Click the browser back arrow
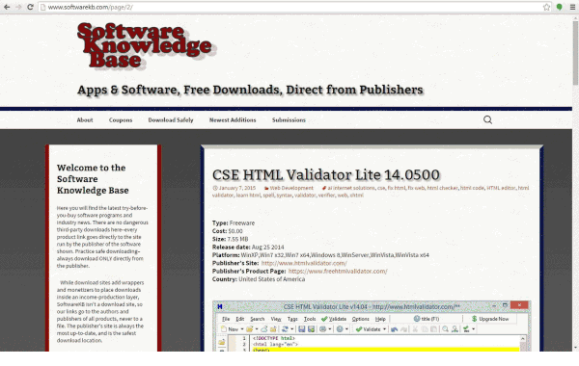579x366 pixels. pyautogui.click(x=7, y=7)
